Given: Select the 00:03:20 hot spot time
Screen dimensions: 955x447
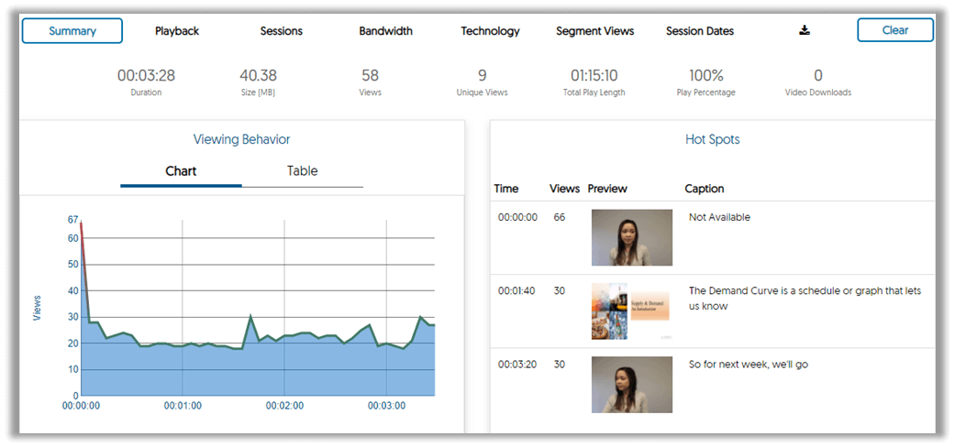Looking at the screenshot, I should [x=517, y=365].
